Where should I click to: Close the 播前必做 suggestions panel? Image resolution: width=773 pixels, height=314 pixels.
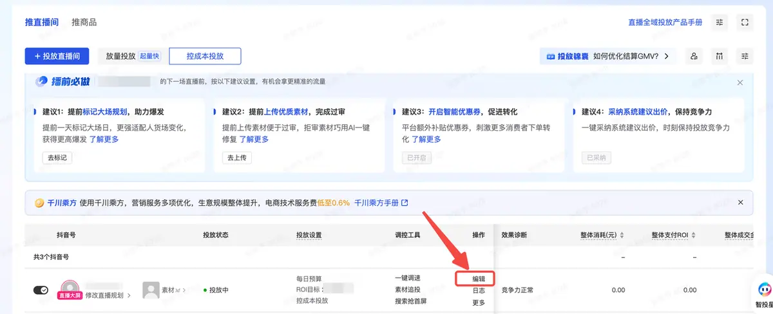click(x=740, y=82)
